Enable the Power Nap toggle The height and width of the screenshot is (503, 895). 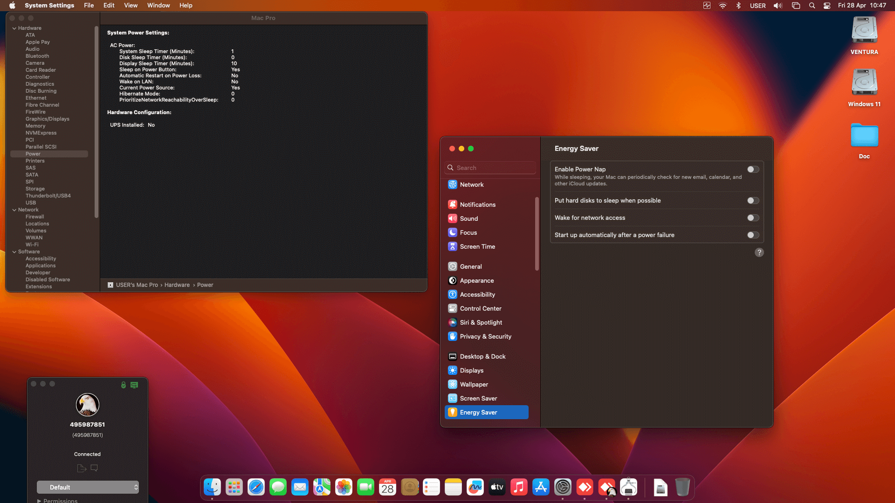click(x=753, y=170)
